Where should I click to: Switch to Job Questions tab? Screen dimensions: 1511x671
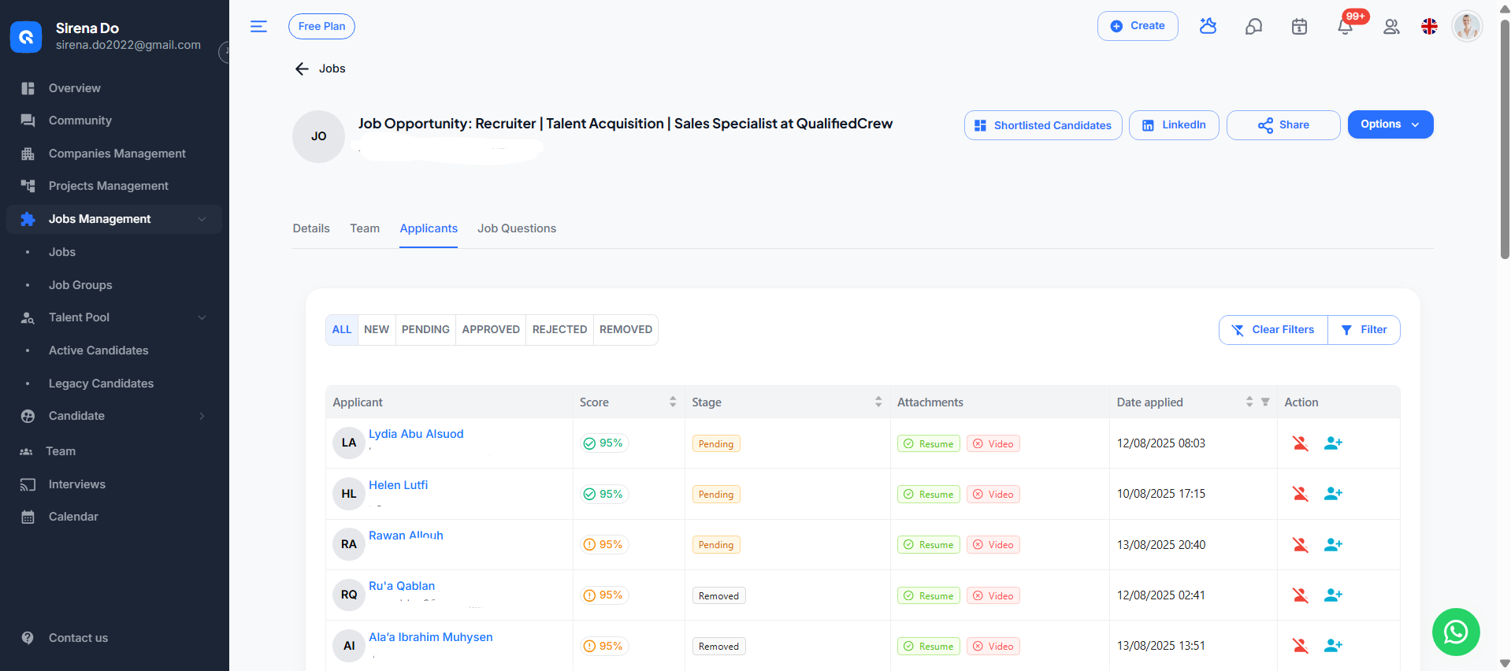tap(517, 228)
